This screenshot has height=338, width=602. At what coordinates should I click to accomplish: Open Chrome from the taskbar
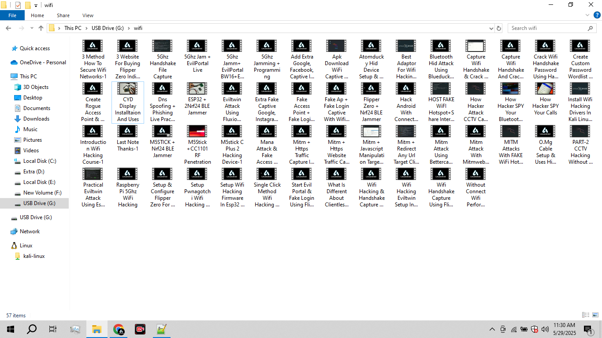tap(118, 329)
